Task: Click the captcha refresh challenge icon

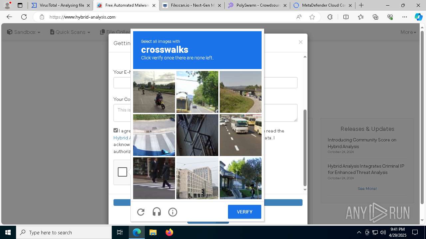Action: coord(141,212)
